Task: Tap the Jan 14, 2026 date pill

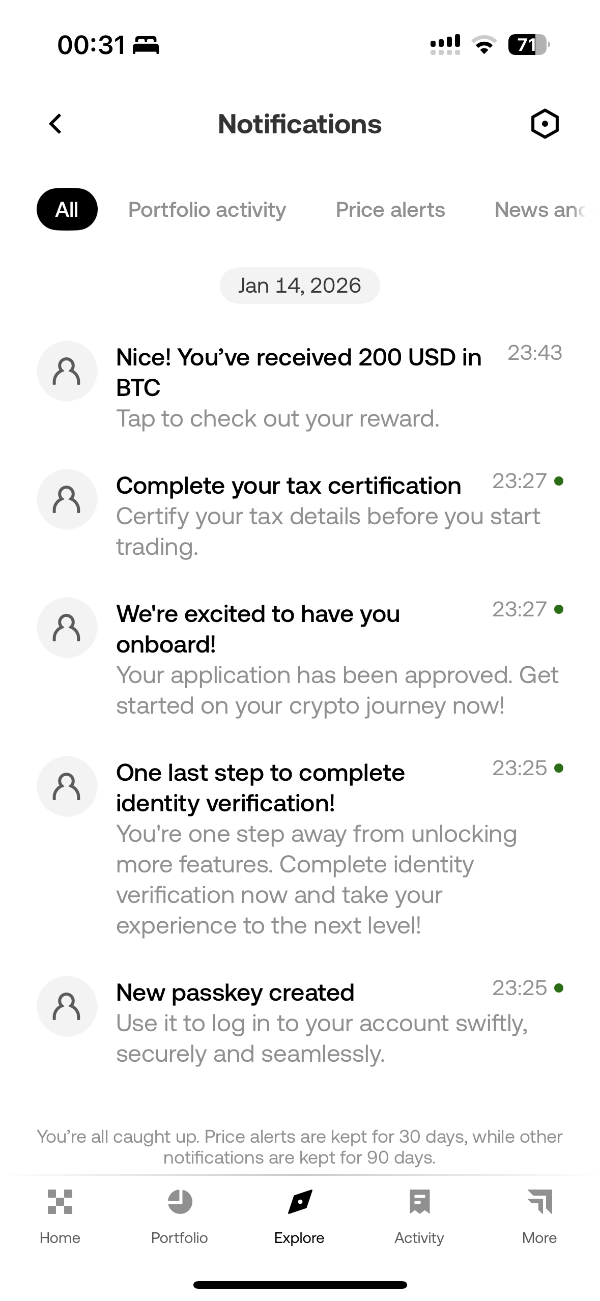Action: point(300,286)
